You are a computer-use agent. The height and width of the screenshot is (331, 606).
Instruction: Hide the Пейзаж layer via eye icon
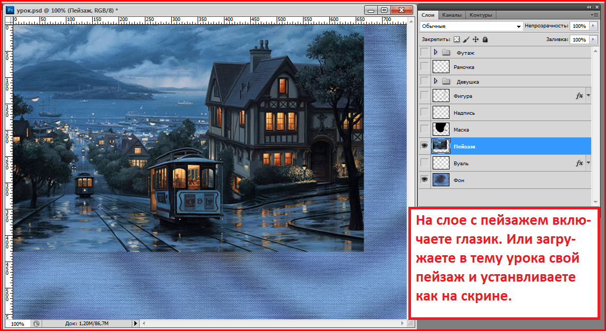pos(424,146)
